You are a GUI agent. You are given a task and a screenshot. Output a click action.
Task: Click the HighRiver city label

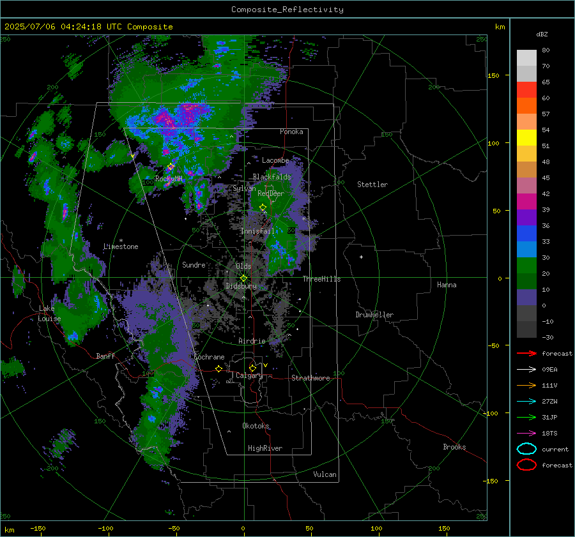coord(265,448)
